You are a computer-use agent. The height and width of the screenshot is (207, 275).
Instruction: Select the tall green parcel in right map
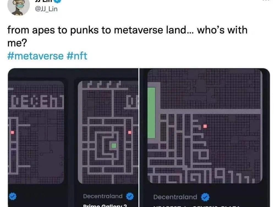152,113
